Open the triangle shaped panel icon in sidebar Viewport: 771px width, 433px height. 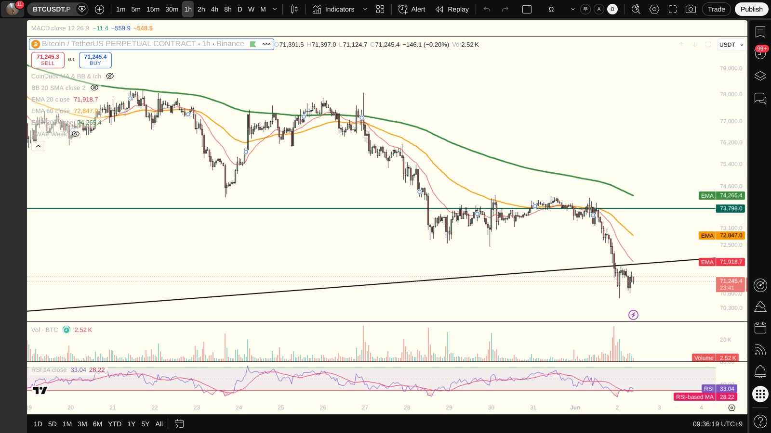[760, 306]
